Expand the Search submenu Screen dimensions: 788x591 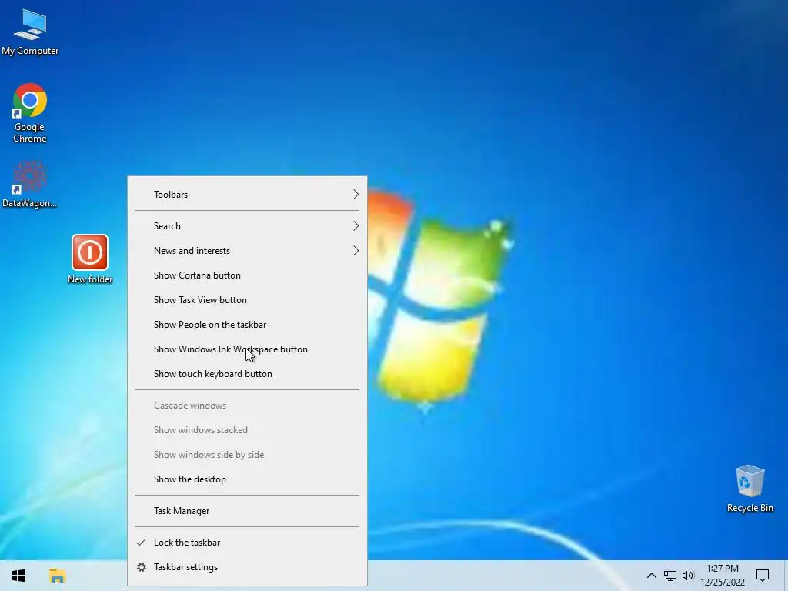coord(248,226)
